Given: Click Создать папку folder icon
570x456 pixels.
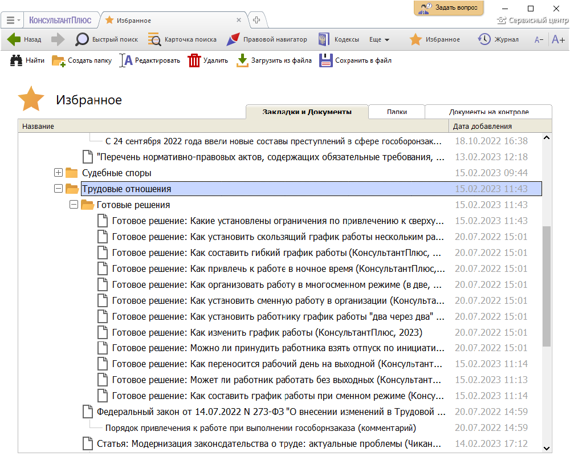Looking at the screenshot, I should pyautogui.click(x=59, y=61).
